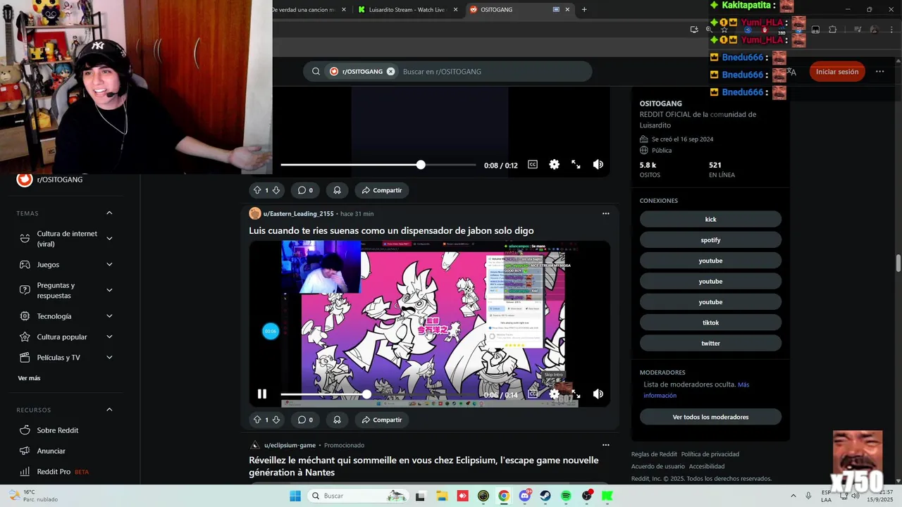The image size is (902, 507).
Task: Click the Iniciar sesión button
Action: [837, 71]
